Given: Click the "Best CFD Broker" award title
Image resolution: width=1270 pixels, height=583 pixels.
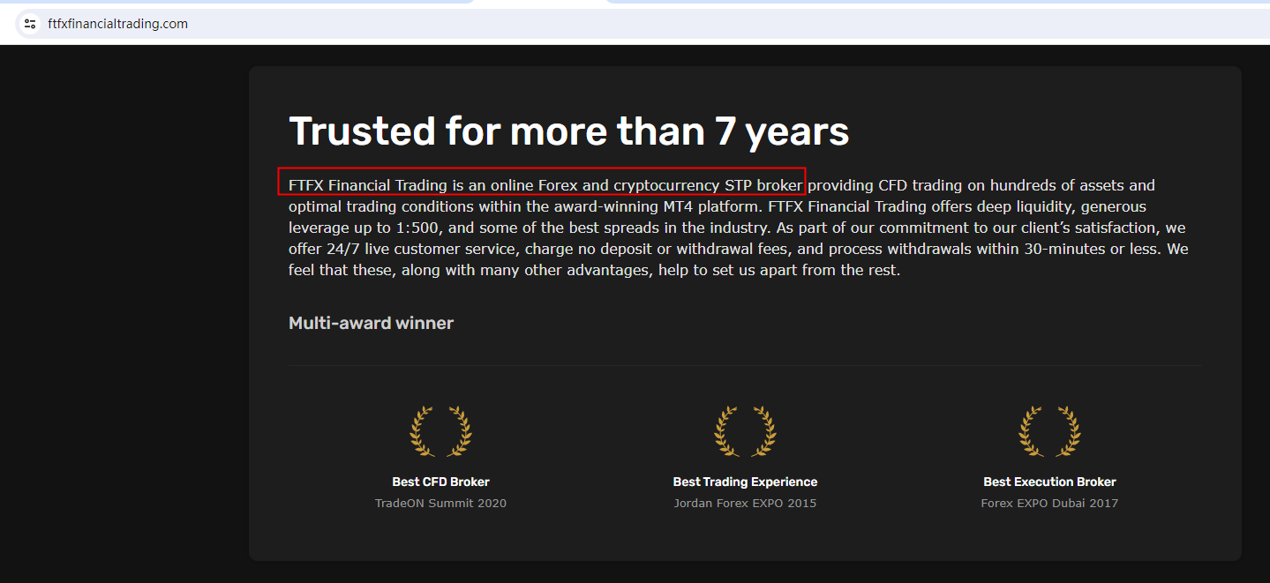Looking at the screenshot, I should [440, 482].
